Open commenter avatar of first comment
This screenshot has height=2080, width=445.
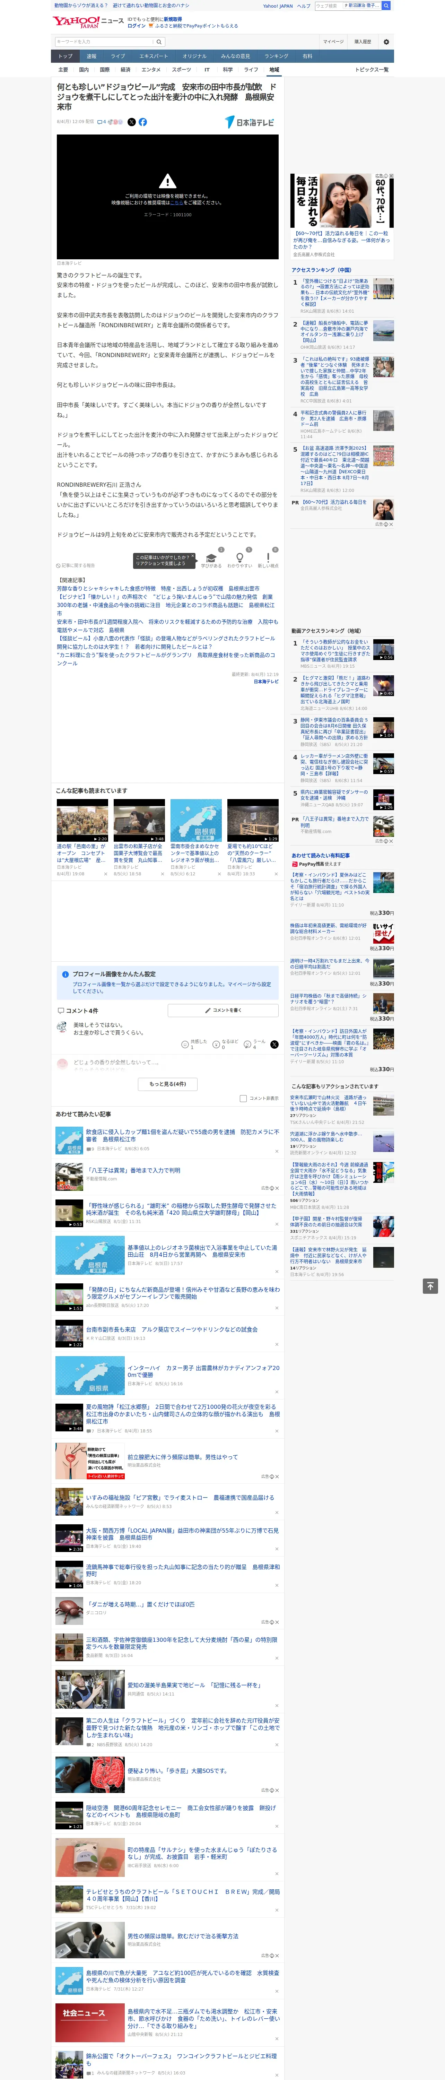tap(62, 1027)
